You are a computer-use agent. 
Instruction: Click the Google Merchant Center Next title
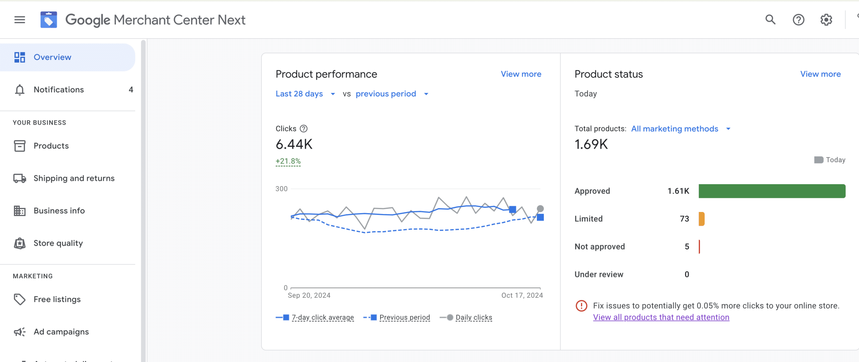point(155,20)
